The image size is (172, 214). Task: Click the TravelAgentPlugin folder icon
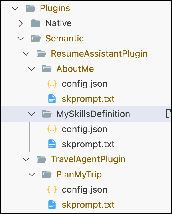pos(41,159)
